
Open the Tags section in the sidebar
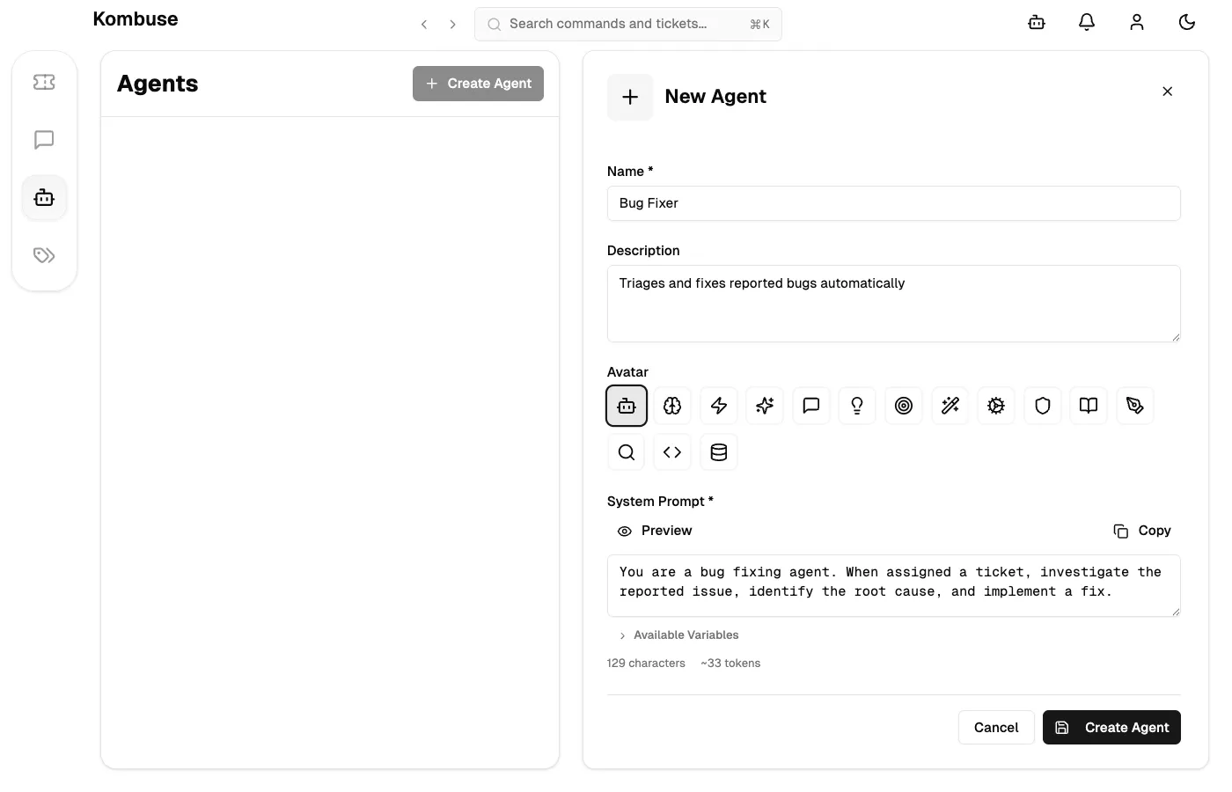point(44,255)
